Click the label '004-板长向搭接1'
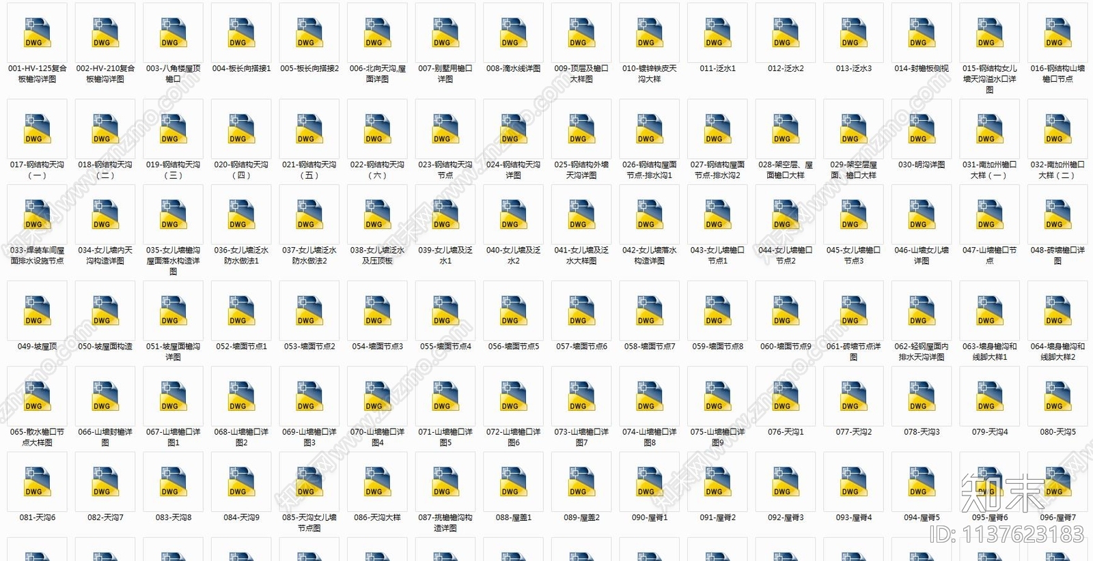The image size is (1093, 561). click(241, 68)
